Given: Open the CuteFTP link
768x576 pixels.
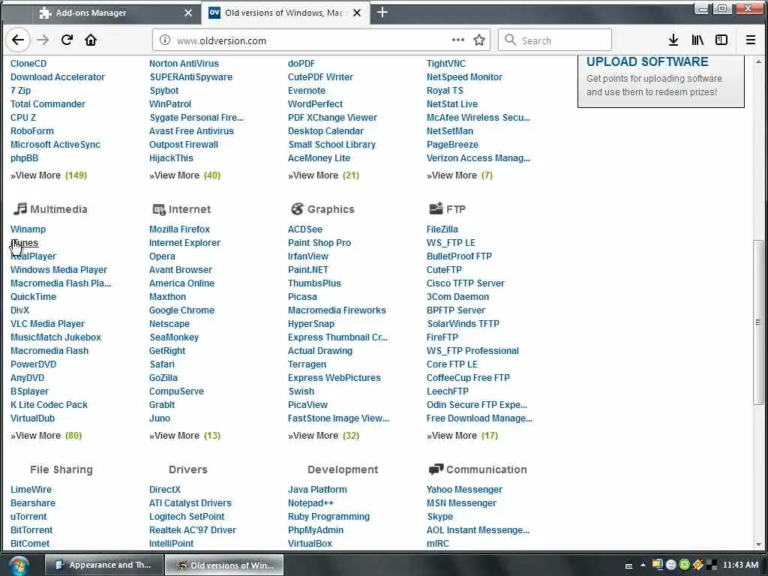Looking at the screenshot, I should (x=444, y=270).
